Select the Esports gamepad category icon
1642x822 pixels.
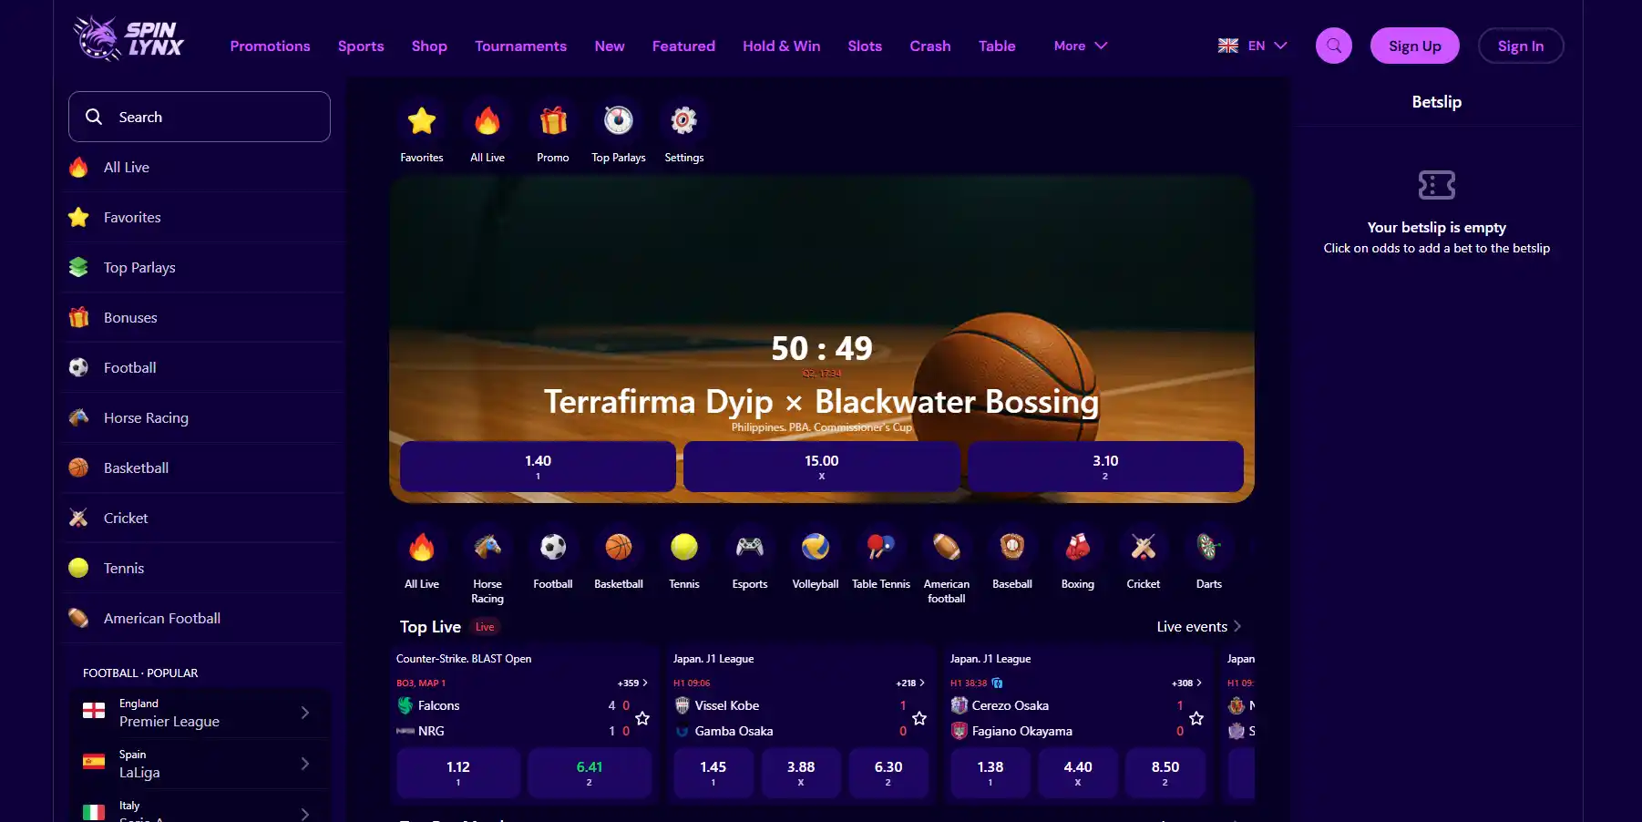[750, 547]
